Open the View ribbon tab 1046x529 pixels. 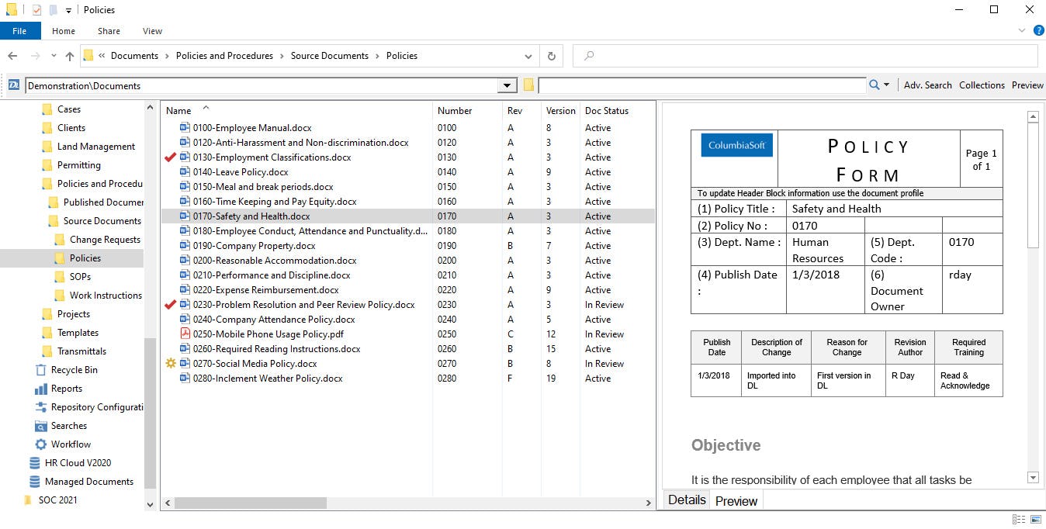(x=152, y=30)
